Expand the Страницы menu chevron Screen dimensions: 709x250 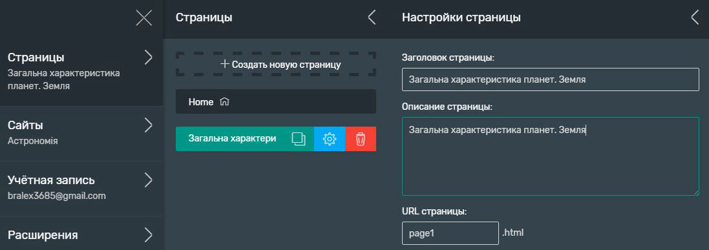pos(148,57)
